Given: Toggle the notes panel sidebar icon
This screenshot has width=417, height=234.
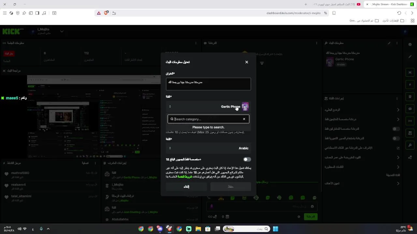Looking at the screenshot, I should click(410, 97).
